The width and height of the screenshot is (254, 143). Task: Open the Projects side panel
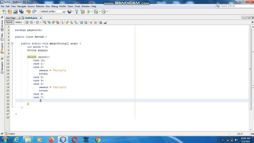(x=2, y=48)
